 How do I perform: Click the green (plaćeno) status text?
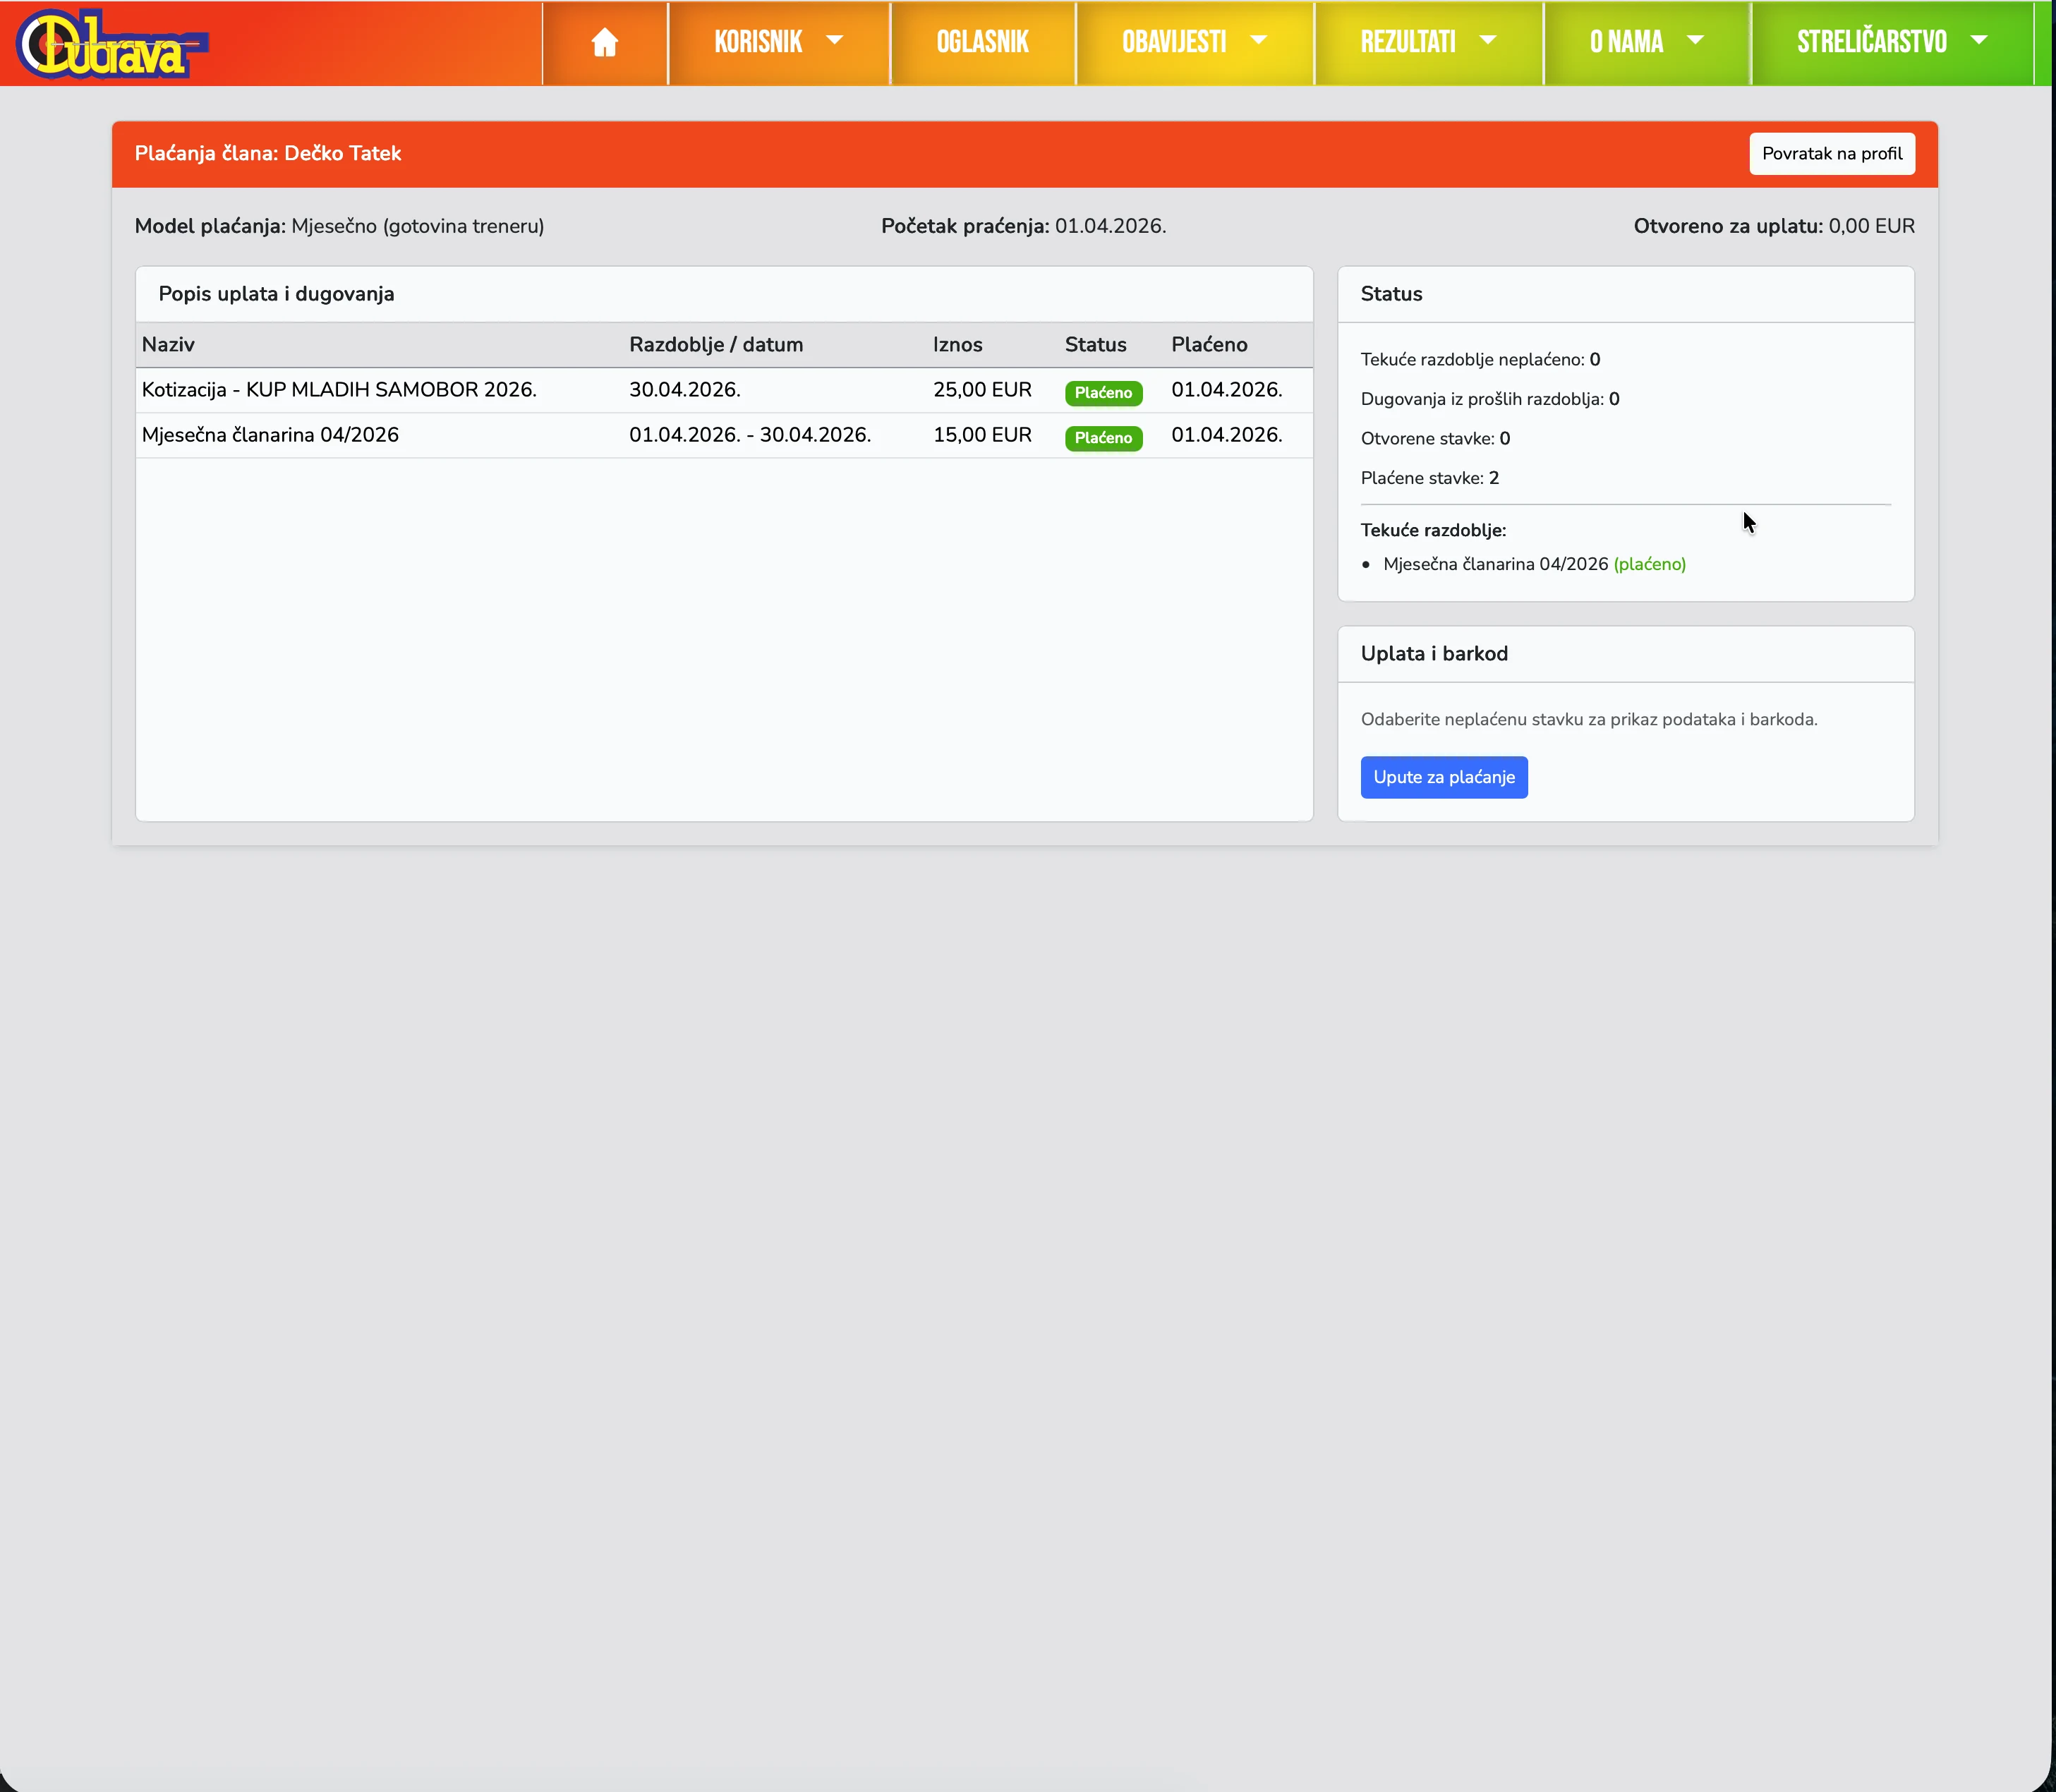point(1649,564)
